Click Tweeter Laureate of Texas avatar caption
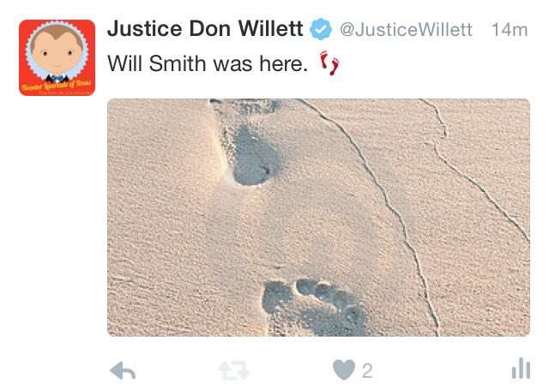 point(56,85)
